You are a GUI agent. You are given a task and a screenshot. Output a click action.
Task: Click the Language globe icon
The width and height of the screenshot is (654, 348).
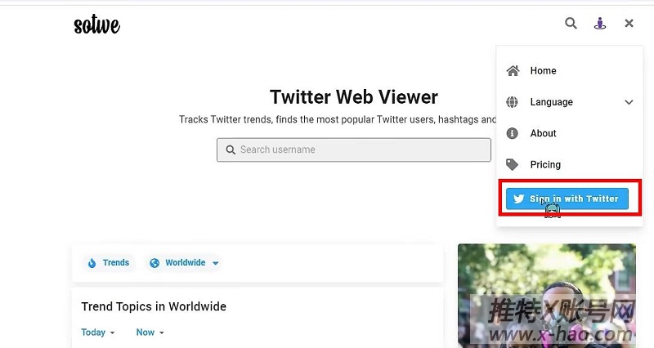[513, 102]
